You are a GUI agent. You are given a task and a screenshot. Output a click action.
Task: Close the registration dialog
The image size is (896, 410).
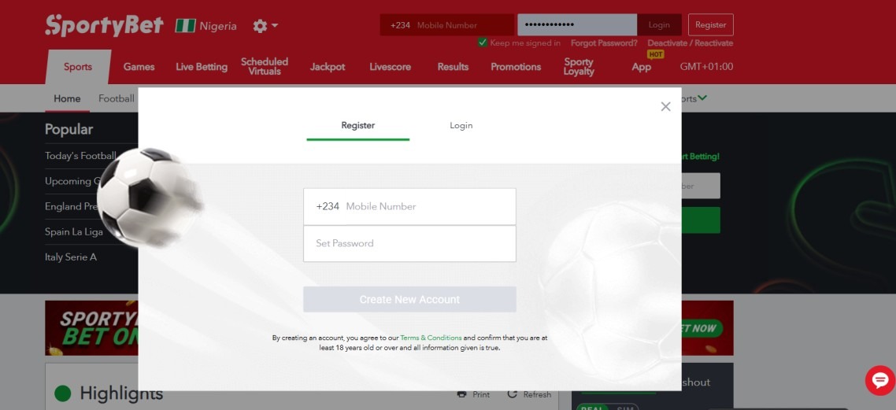coord(665,107)
